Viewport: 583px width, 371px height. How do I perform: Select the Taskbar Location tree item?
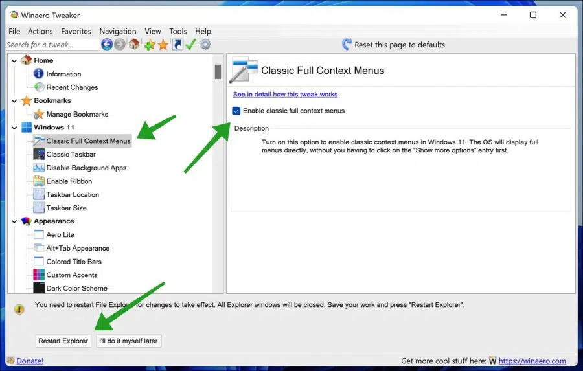point(73,194)
